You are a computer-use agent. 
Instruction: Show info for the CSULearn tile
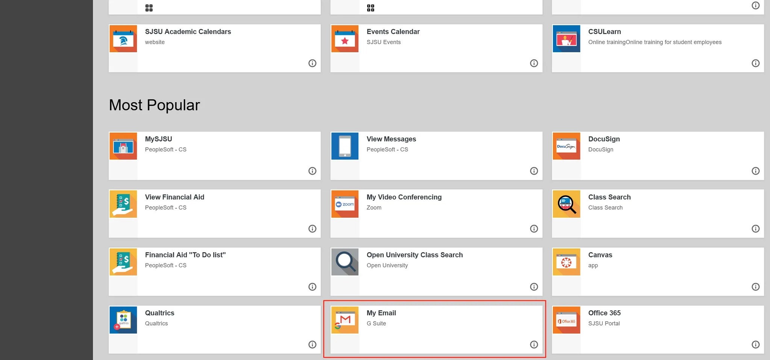click(x=755, y=63)
